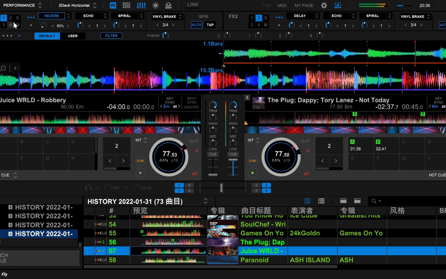The image size is (446, 279).
Task: Toggle FX2 DELAY effect
Action: [300, 16]
